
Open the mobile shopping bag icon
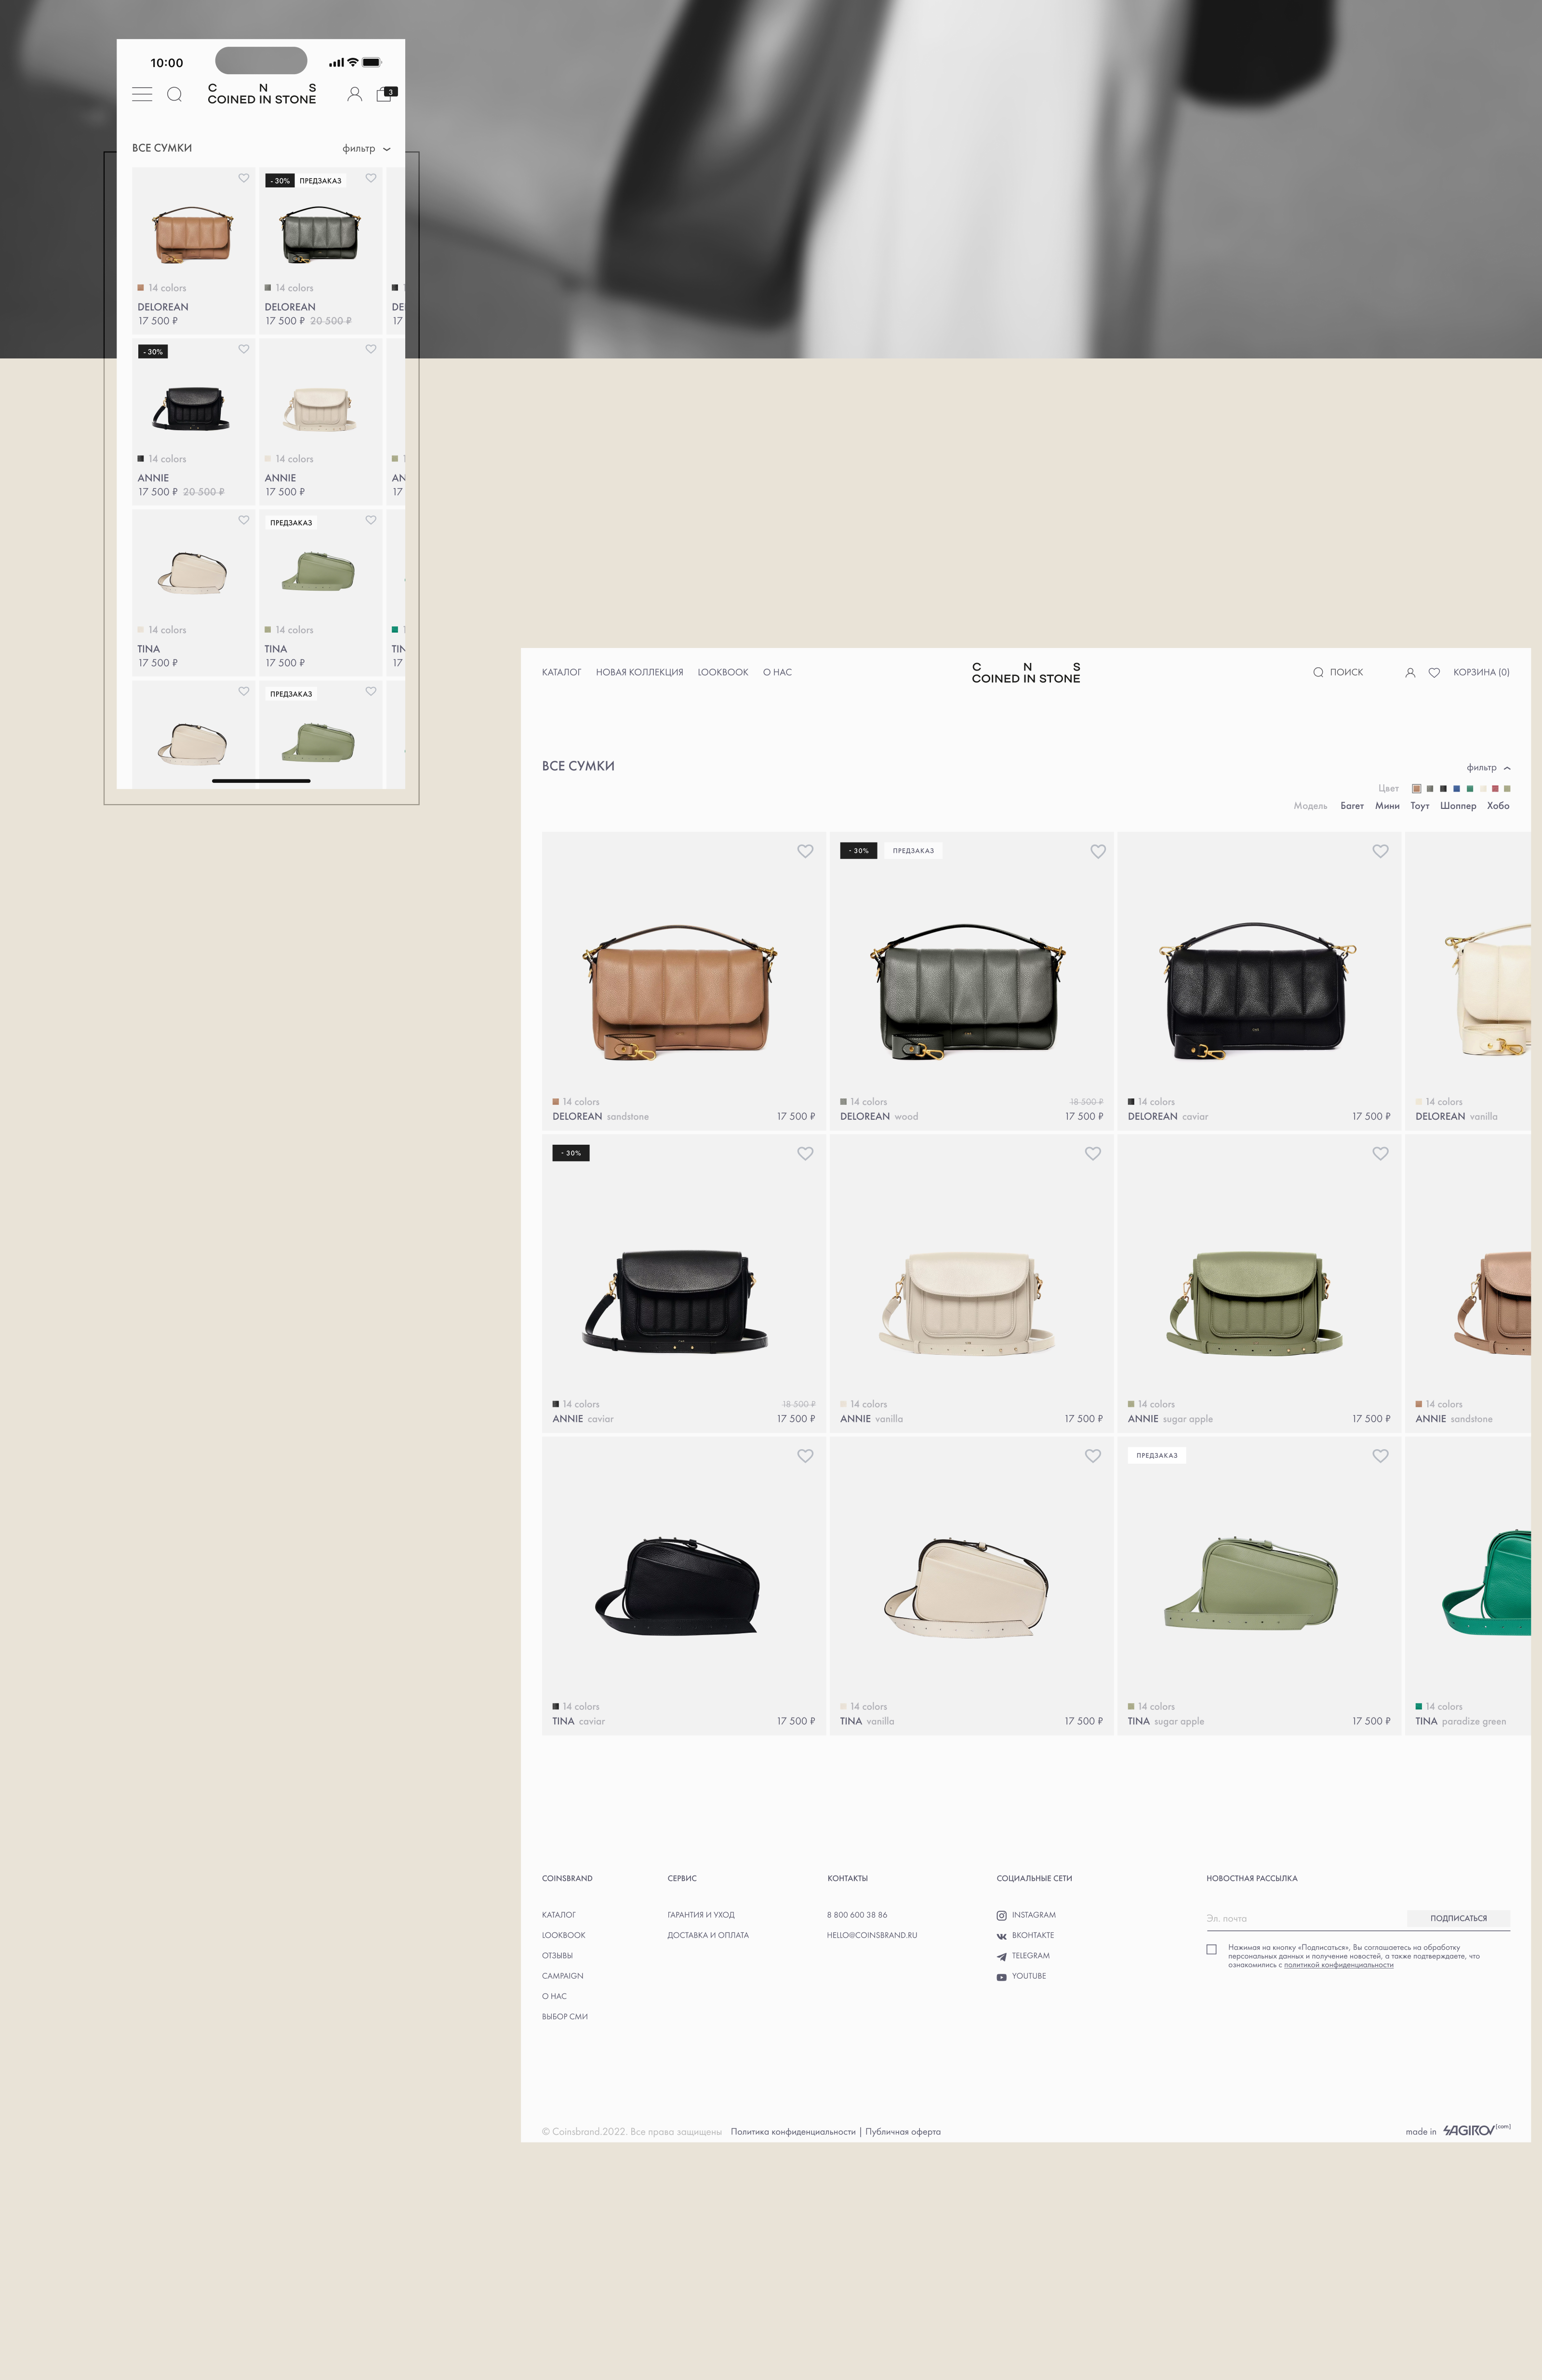385,94
